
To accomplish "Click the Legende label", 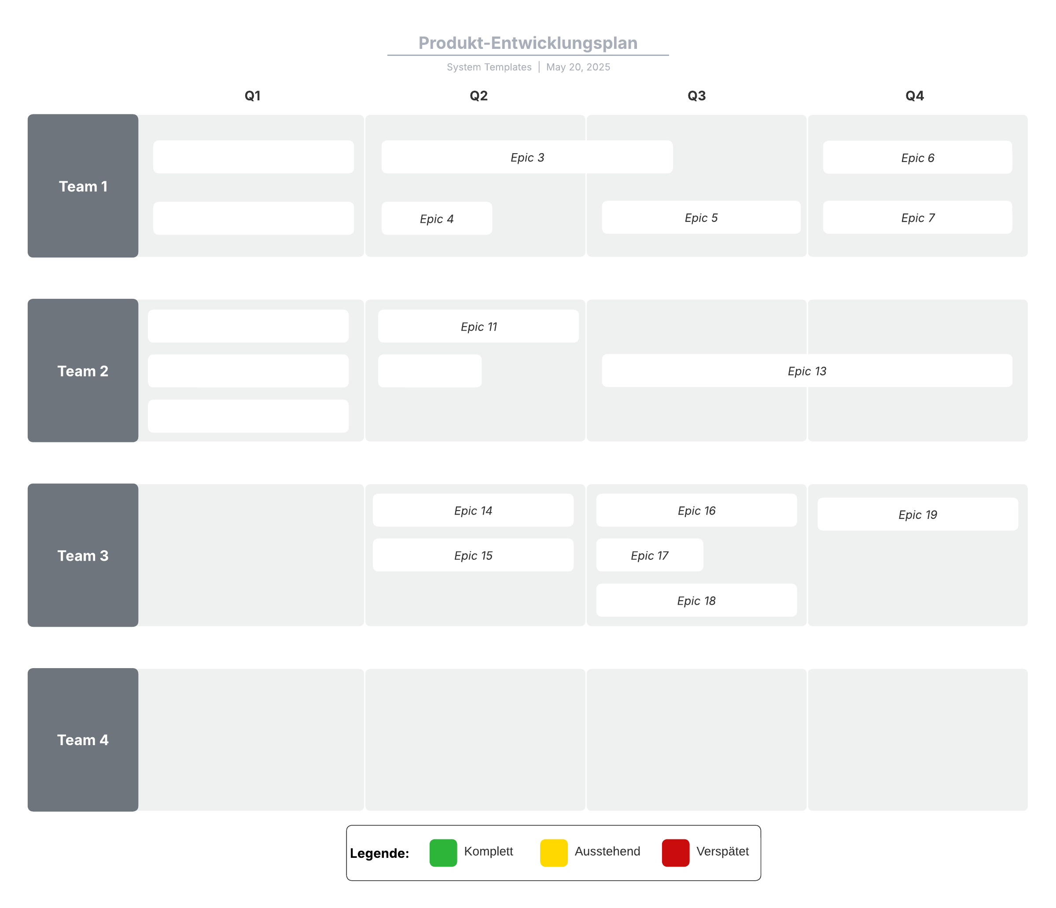I will click(x=379, y=853).
